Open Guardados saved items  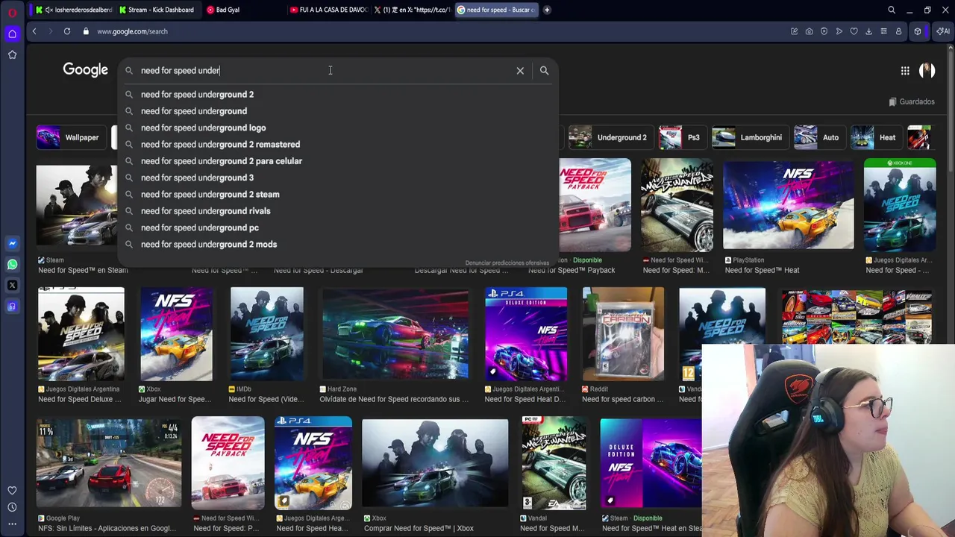[912, 101]
